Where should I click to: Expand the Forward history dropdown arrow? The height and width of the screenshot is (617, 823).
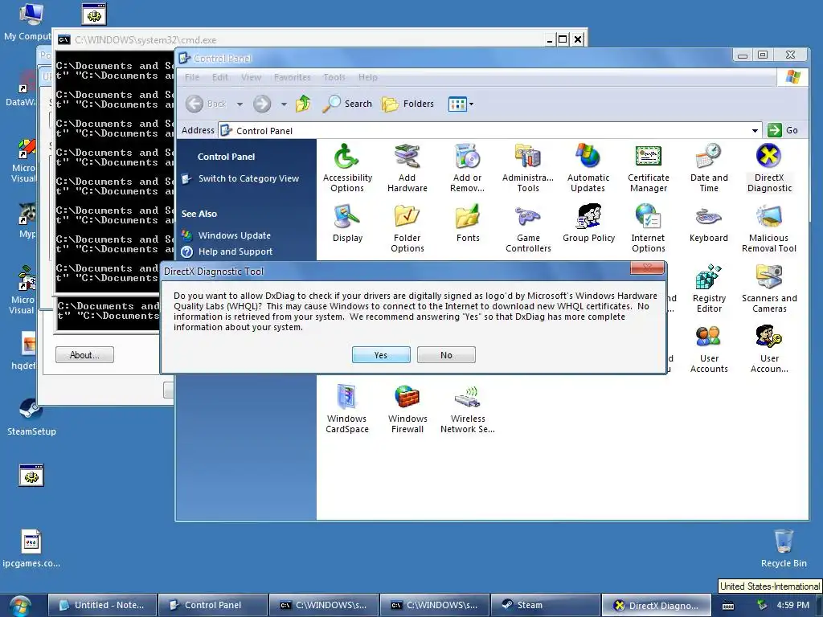click(284, 104)
